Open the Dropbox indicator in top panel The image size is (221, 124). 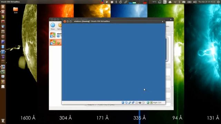112,2
